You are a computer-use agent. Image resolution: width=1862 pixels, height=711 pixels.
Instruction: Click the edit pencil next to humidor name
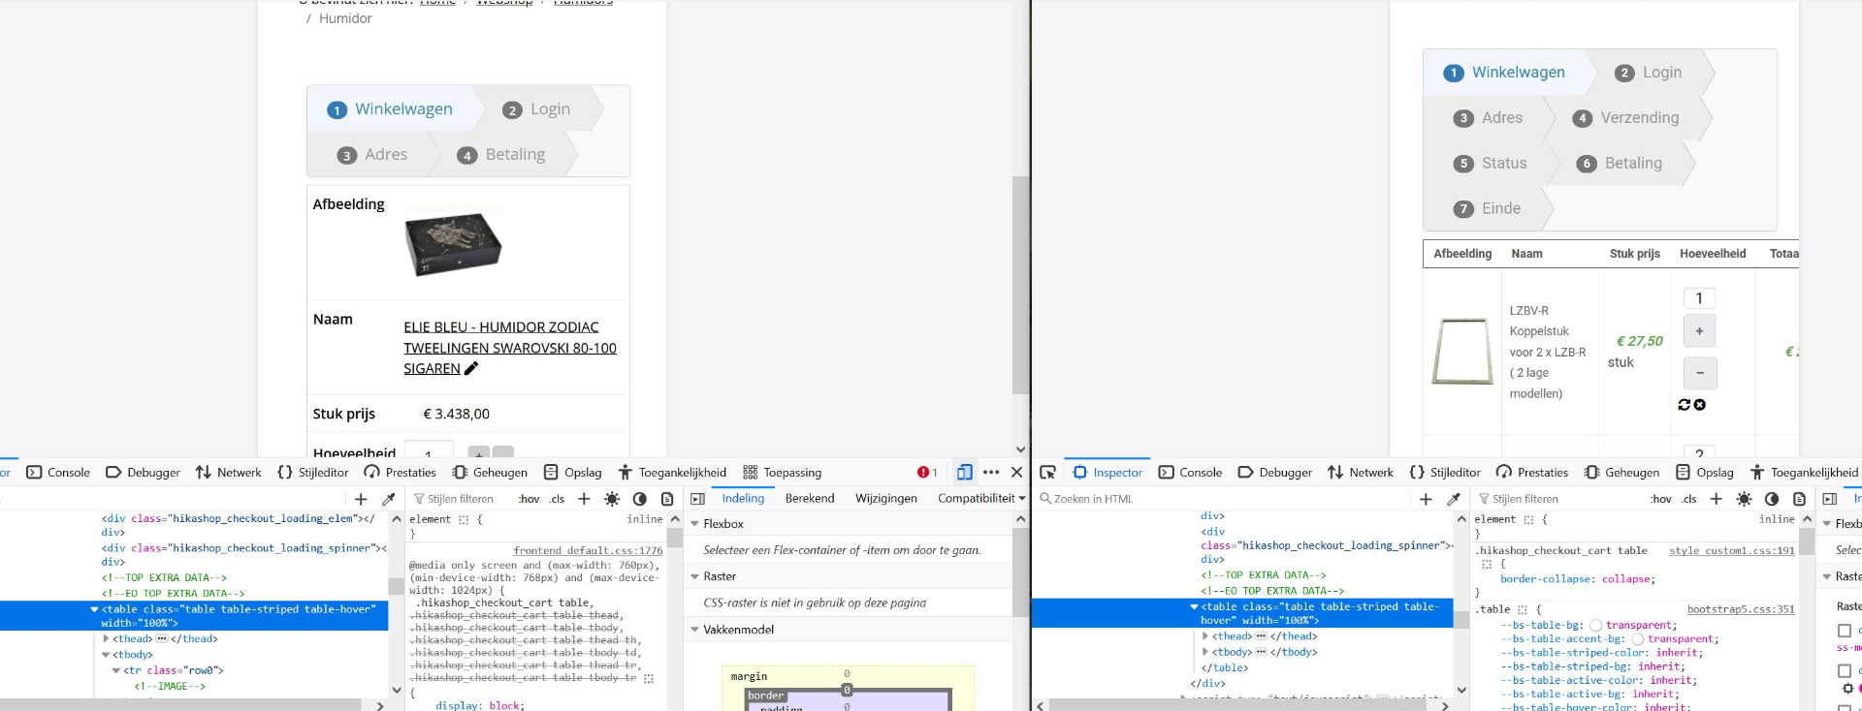[x=471, y=368]
